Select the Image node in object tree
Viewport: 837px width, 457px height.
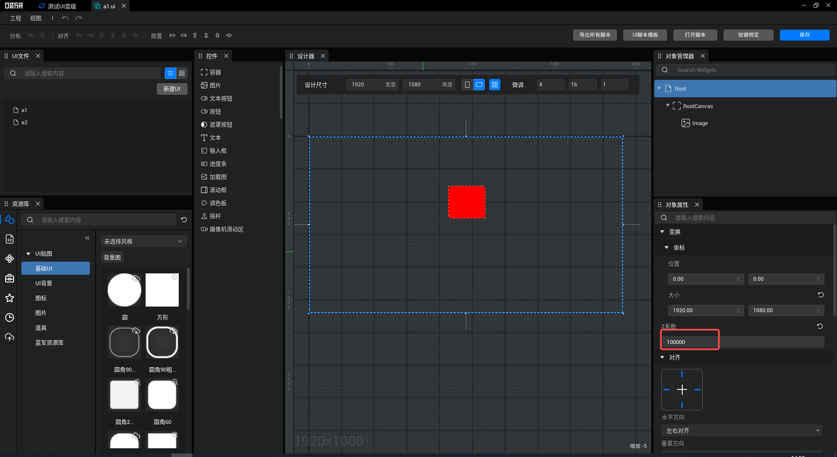695,123
